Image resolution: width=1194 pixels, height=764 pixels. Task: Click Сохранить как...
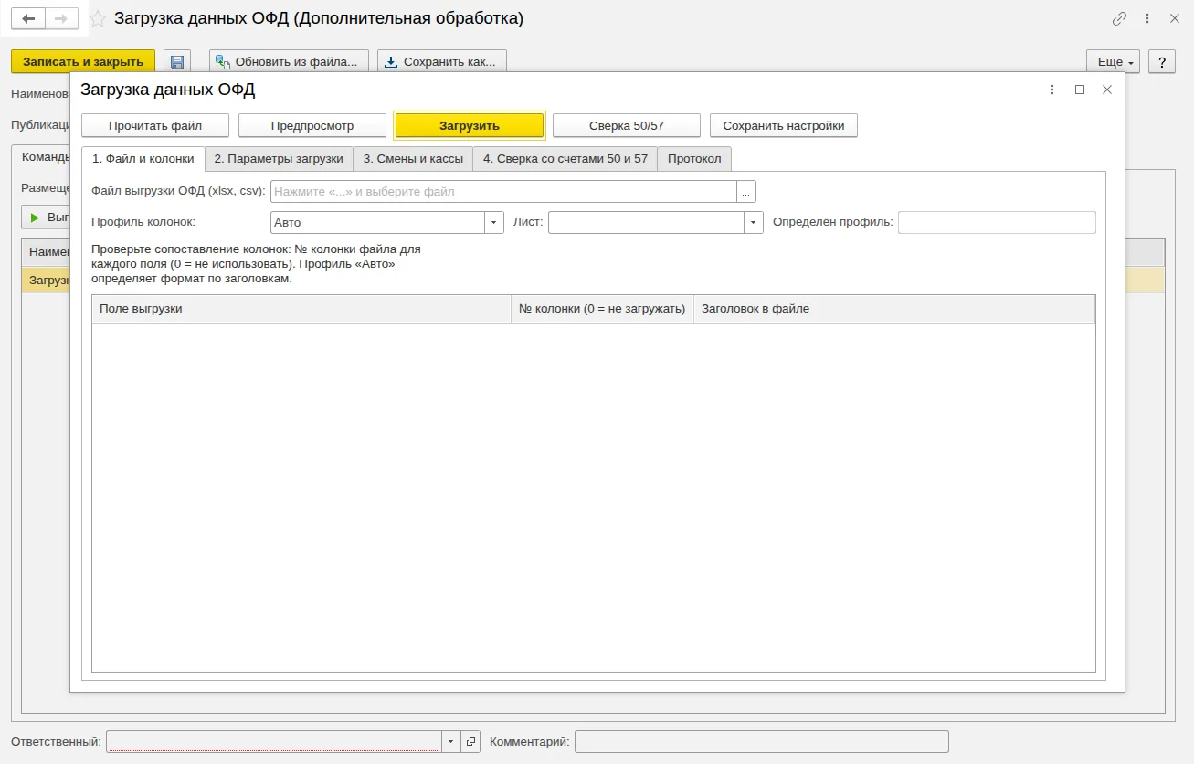point(442,62)
